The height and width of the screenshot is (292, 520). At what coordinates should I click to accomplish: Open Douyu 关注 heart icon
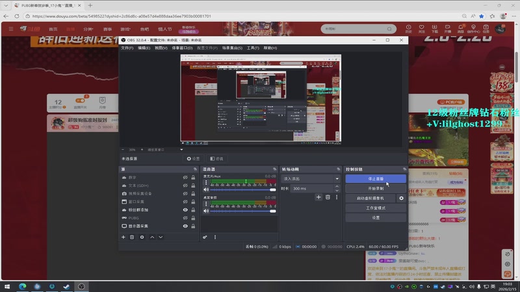421,29
